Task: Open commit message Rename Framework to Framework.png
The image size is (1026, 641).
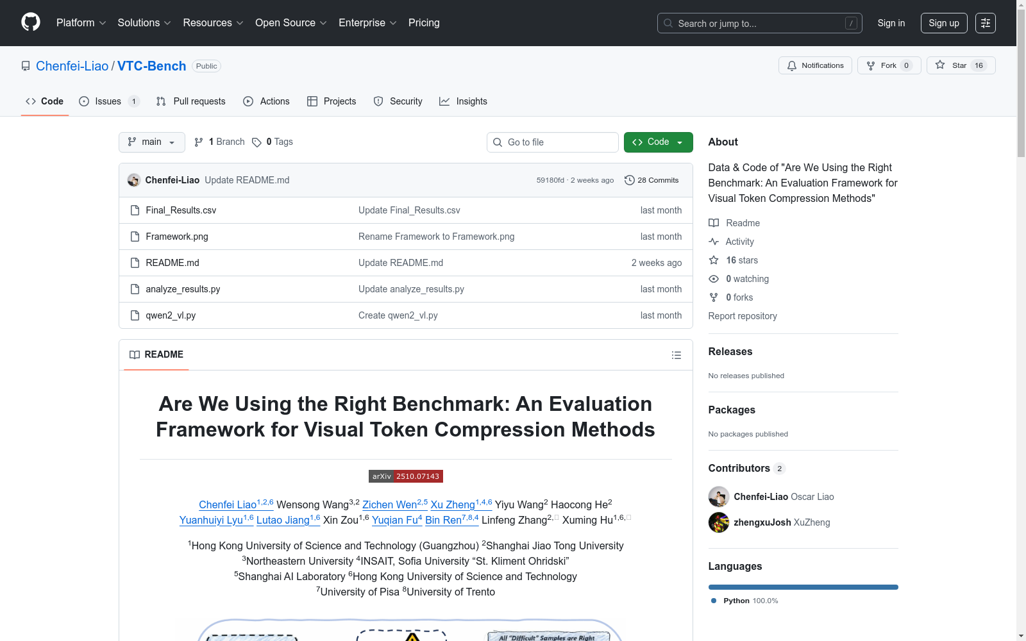Action: 437,237
